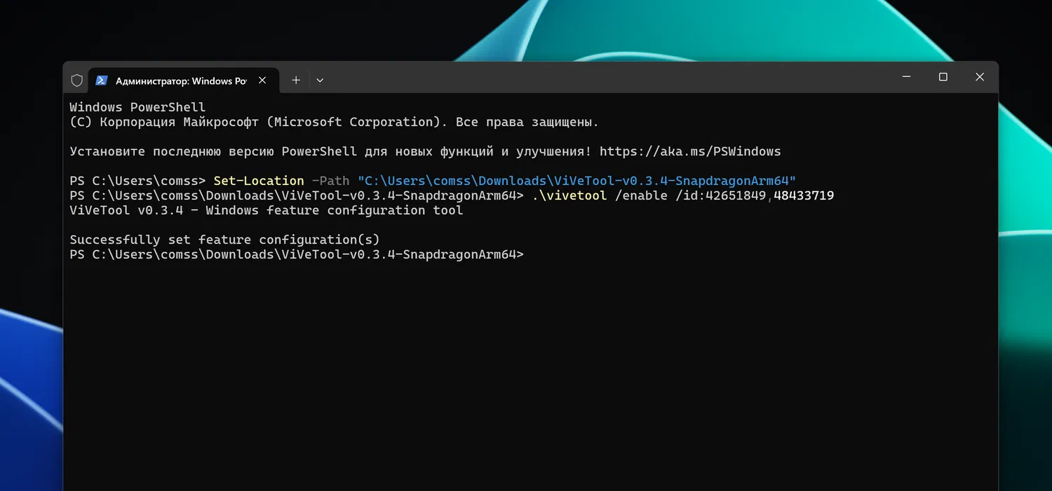Open a new tab with plus button
This screenshot has height=491, width=1052.
(296, 81)
